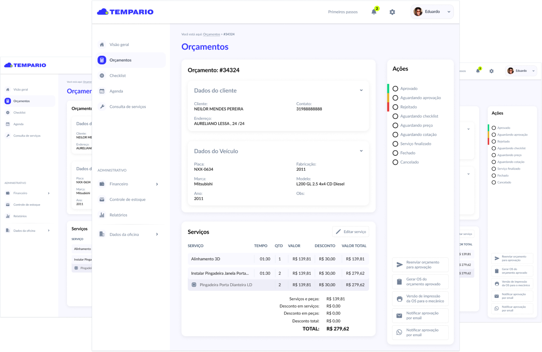Click the clipboard icon on Gerar OS, front window
Screen dimensions: 542x352
(399, 282)
